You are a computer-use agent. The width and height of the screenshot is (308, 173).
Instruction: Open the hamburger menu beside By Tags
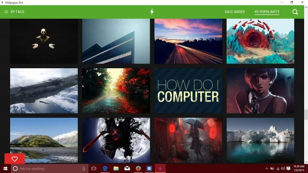coord(6,12)
